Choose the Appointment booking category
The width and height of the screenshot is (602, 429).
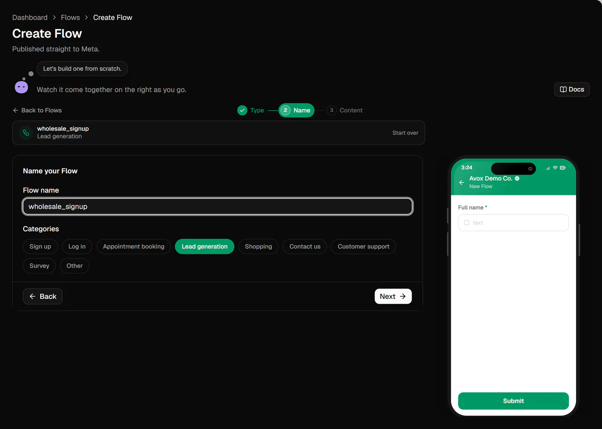[134, 247]
